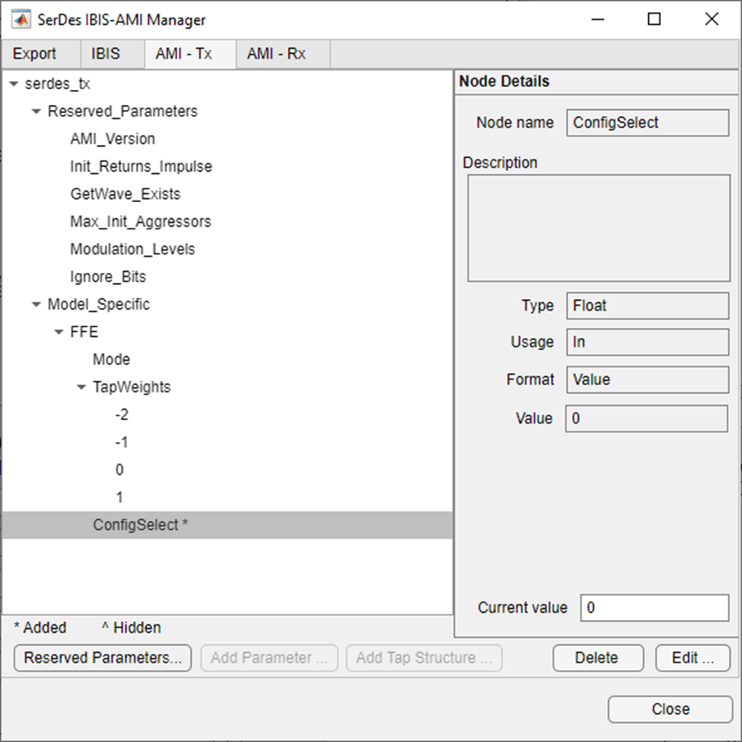
Task: Click the Close button at bottom
Action: point(670,709)
